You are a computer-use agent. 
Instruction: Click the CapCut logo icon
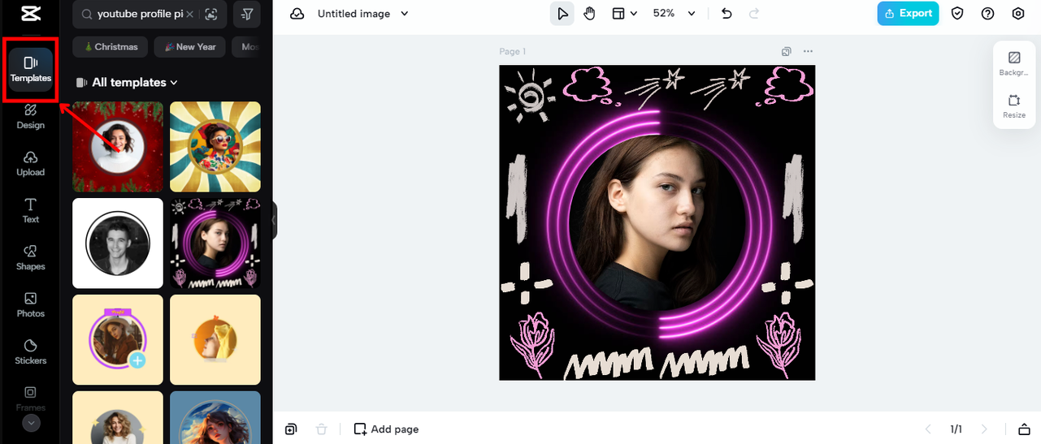[x=31, y=14]
